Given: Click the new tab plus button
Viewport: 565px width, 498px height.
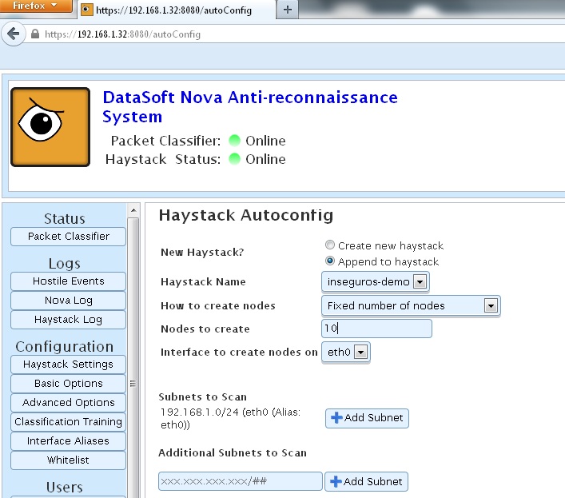Looking at the screenshot, I should coord(287,10).
